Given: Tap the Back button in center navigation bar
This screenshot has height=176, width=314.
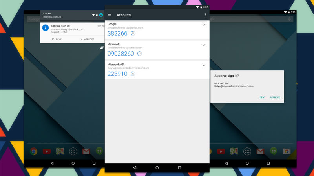Looking at the screenshot, I should point(135,167).
